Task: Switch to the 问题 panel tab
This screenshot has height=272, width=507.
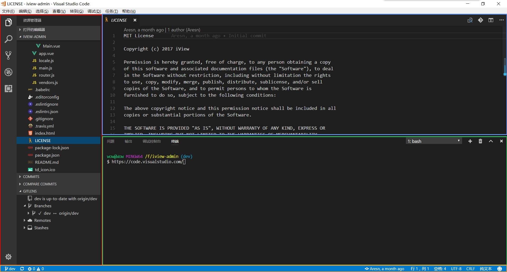Action: click(x=111, y=141)
